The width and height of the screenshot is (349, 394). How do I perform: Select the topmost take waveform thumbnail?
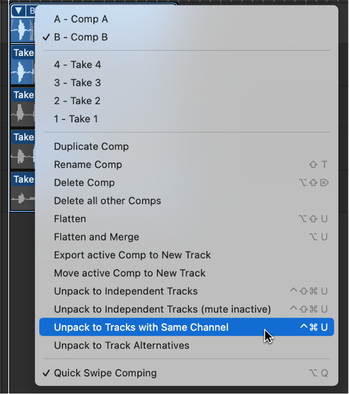coord(21,30)
